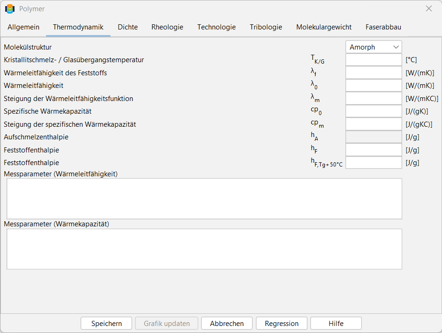The height and width of the screenshot is (333, 442).
Task: Go to the Technologie tab
Action: click(x=217, y=27)
